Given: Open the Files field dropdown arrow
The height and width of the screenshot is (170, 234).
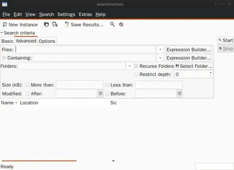Looking at the screenshot, I should pyautogui.click(x=160, y=49).
